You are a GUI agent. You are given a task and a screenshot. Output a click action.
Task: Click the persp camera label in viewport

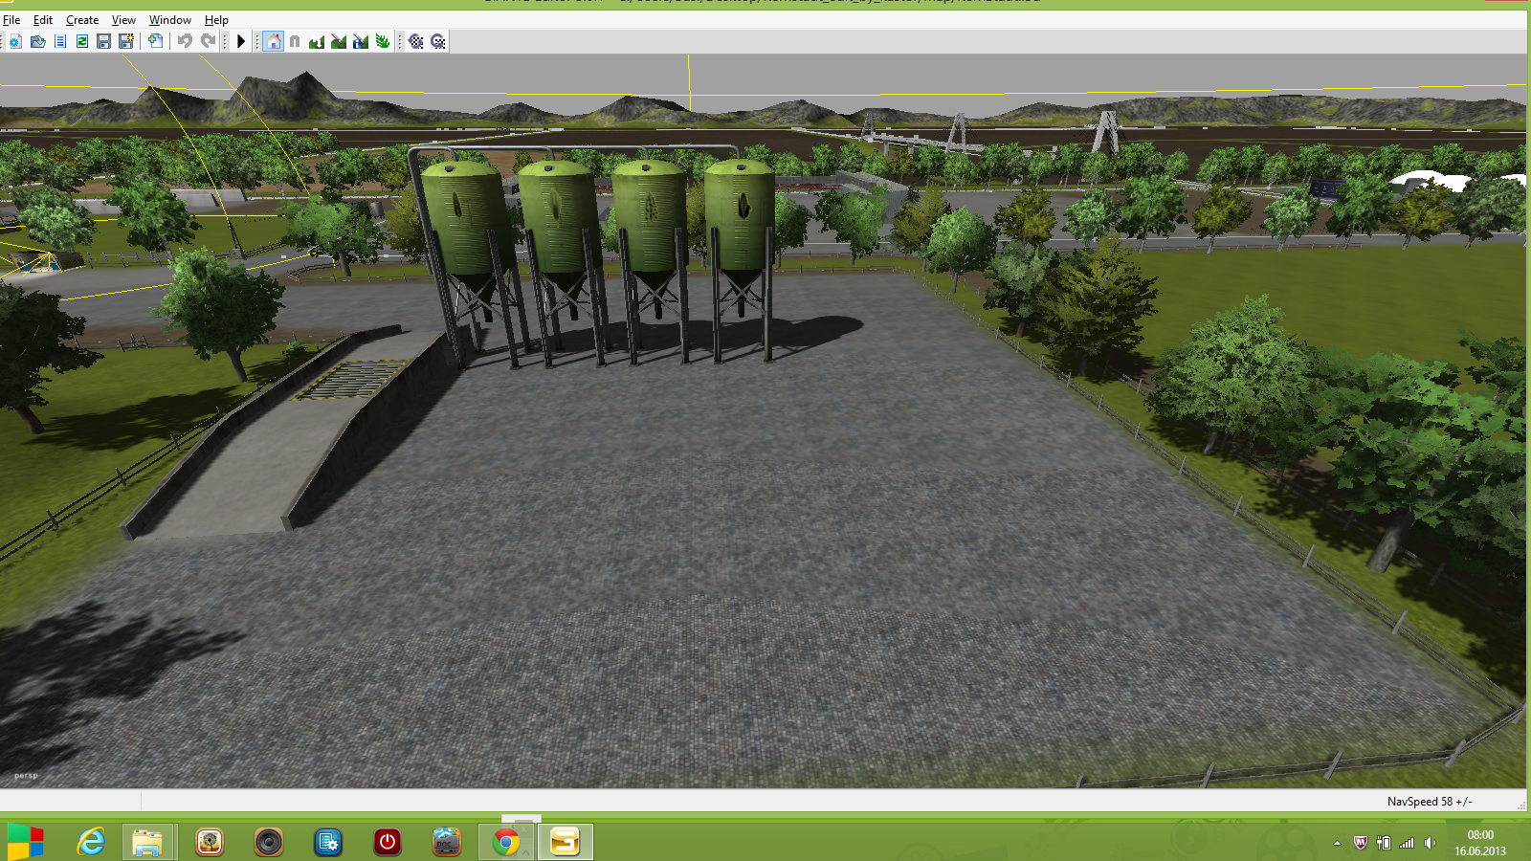pos(26,776)
